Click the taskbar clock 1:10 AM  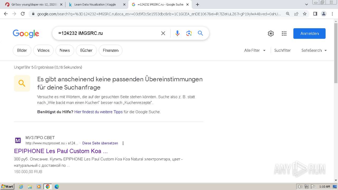click(325, 187)
